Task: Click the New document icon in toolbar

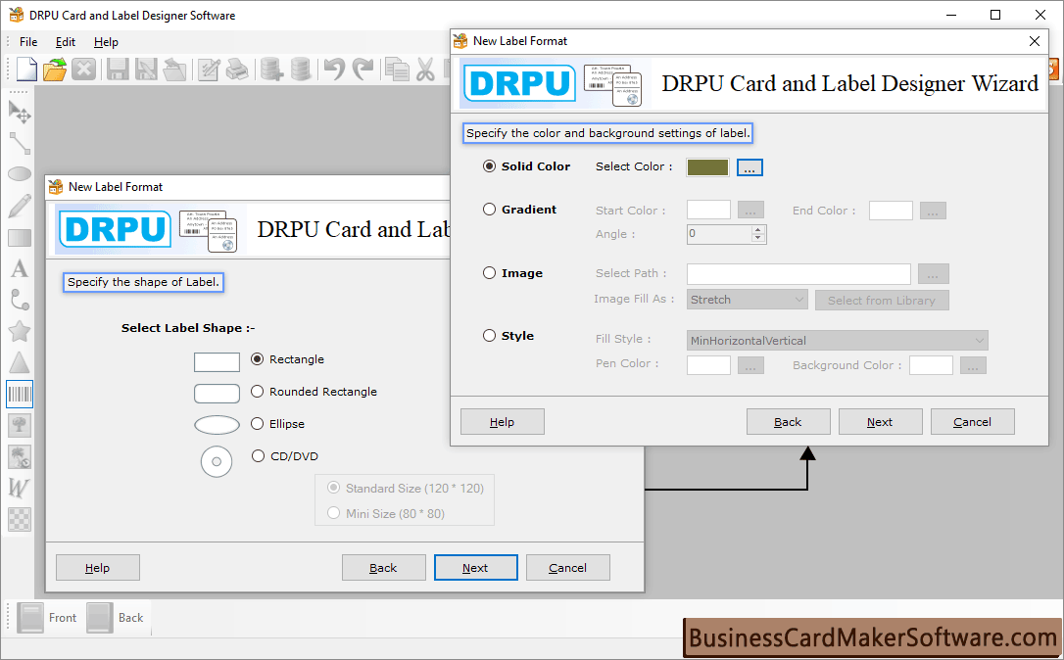Action: (x=25, y=69)
